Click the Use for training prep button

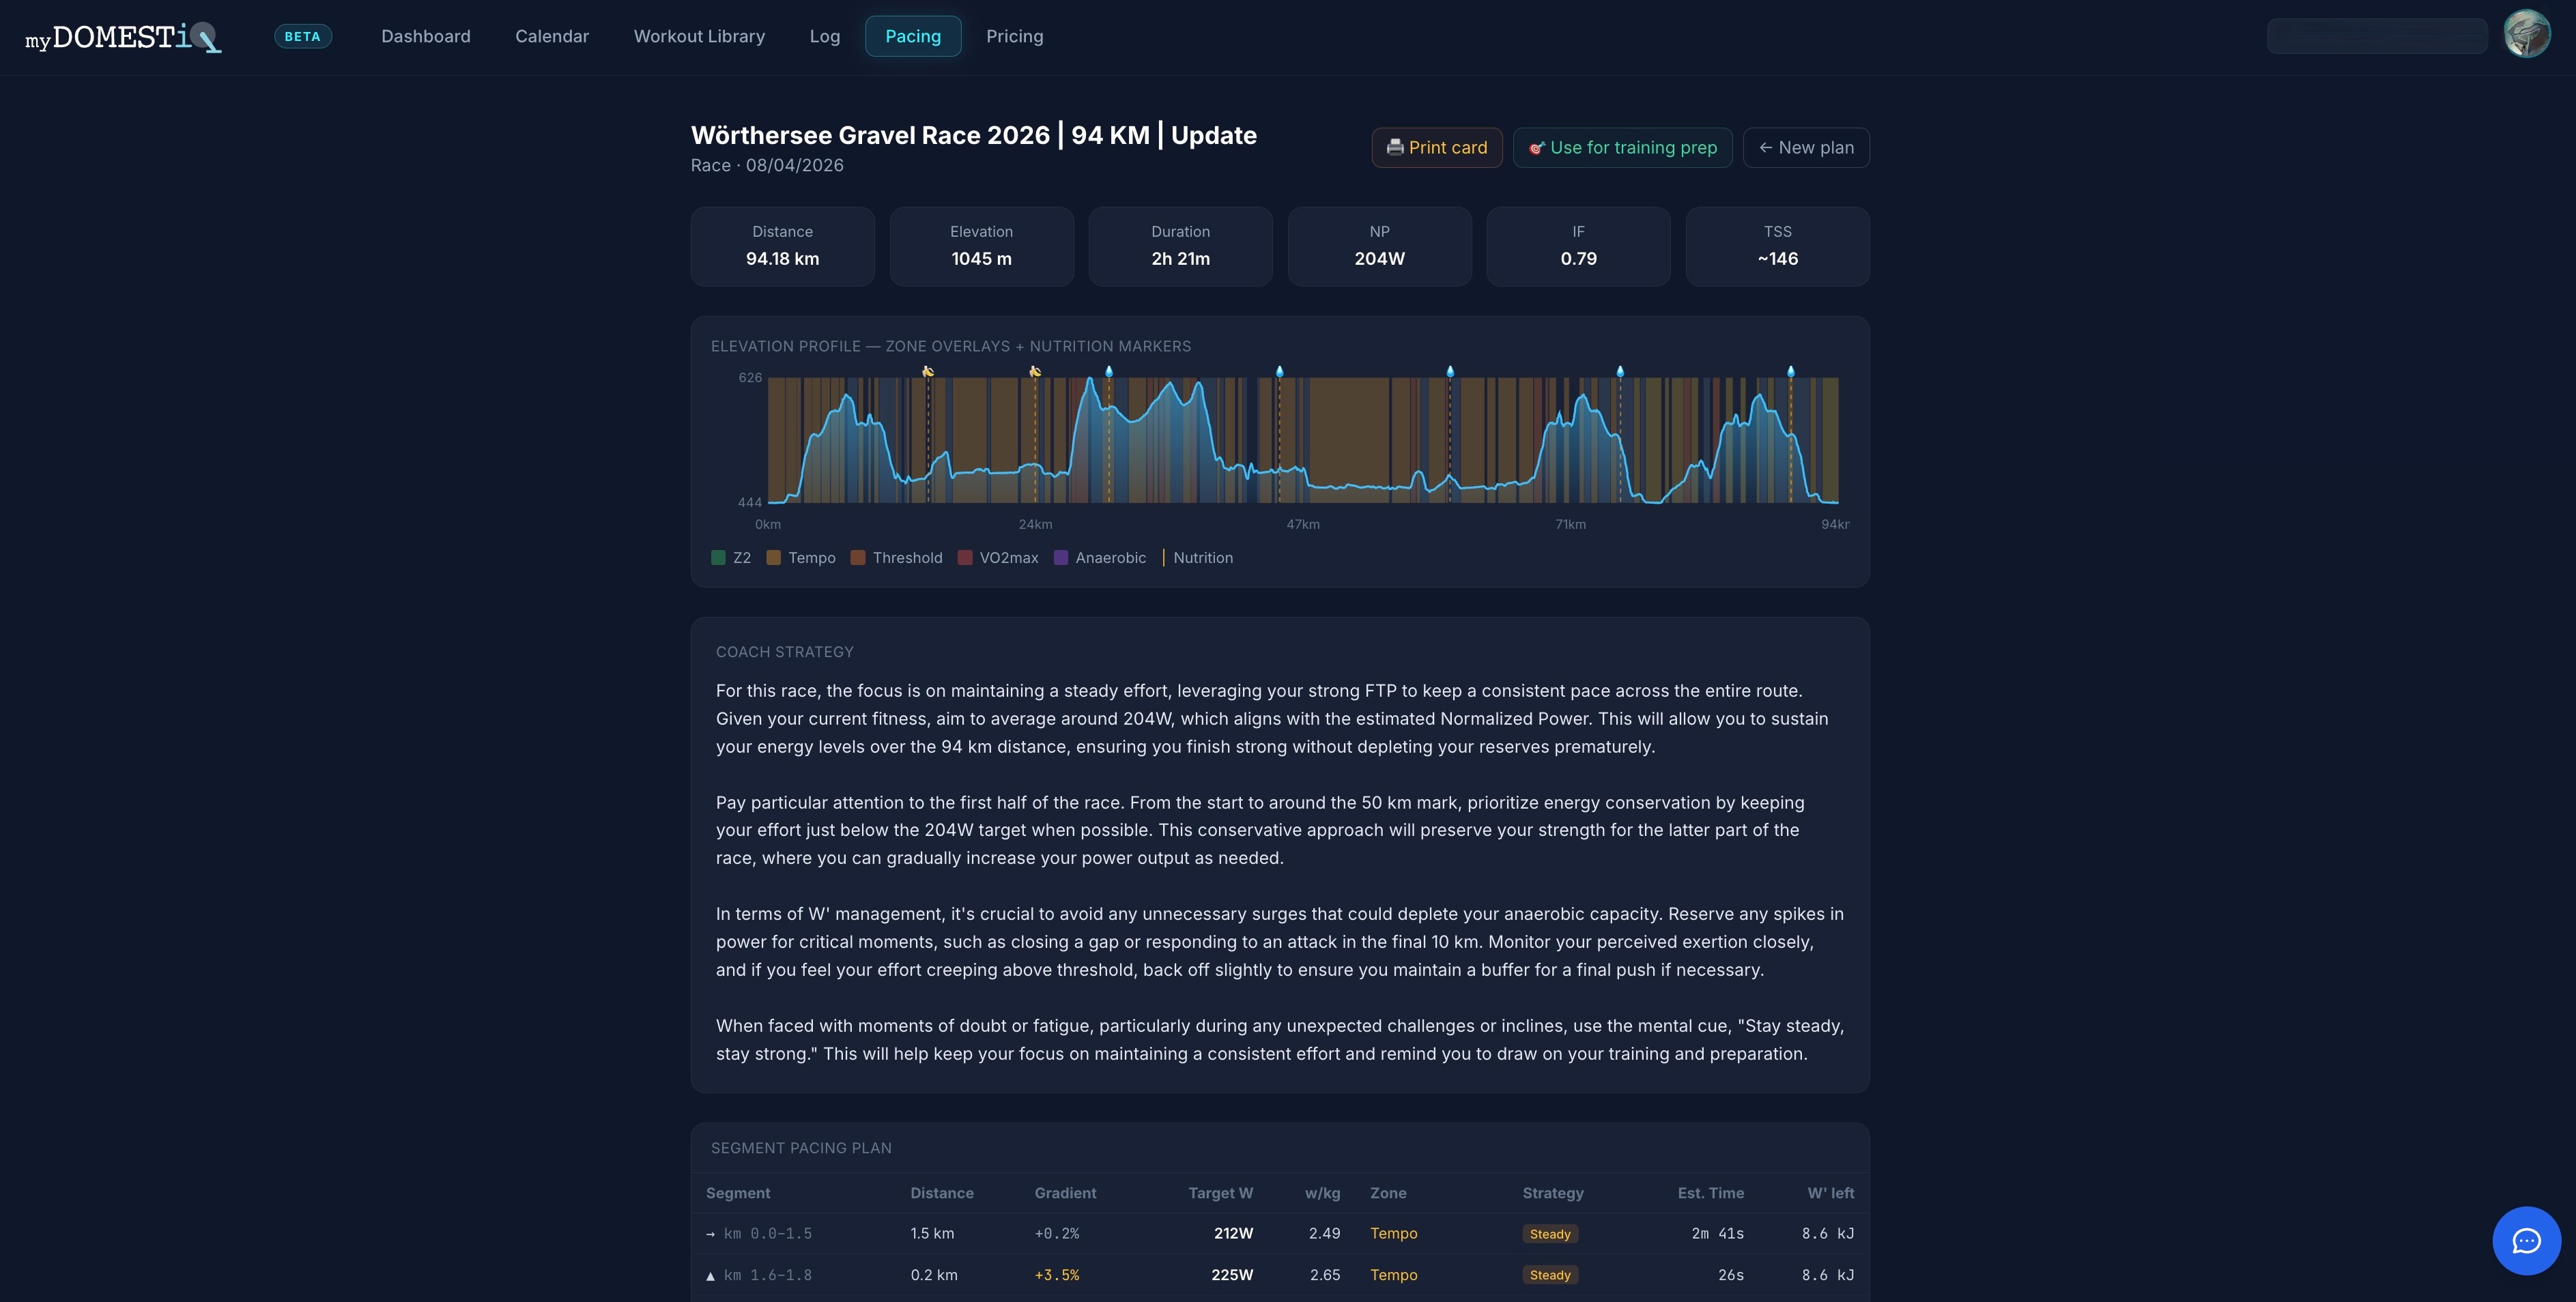1622,148
